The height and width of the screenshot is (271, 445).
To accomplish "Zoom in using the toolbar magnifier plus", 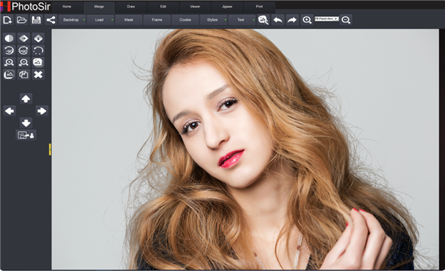I will pyautogui.click(x=307, y=20).
